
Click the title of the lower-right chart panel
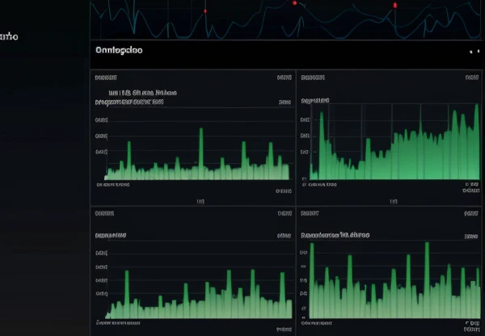tap(310, 214)
